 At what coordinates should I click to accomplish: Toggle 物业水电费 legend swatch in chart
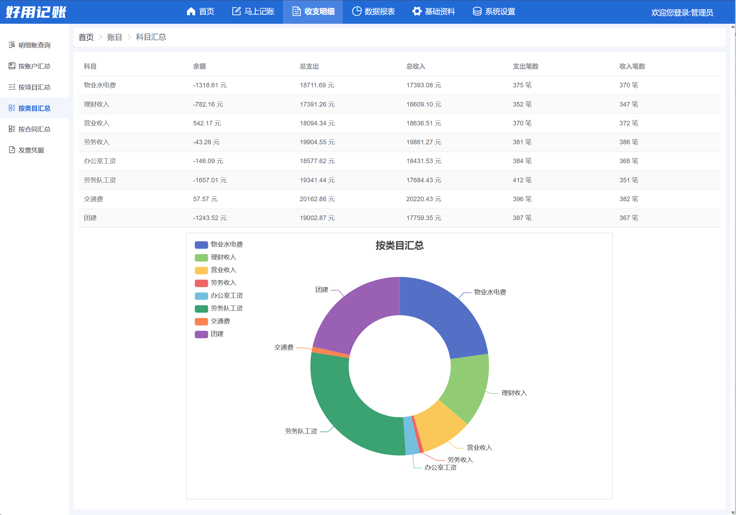(x=201, y=244)
